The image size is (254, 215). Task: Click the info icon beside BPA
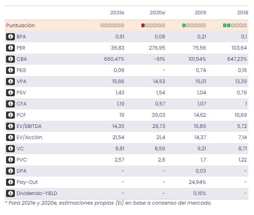pos(10,37)
